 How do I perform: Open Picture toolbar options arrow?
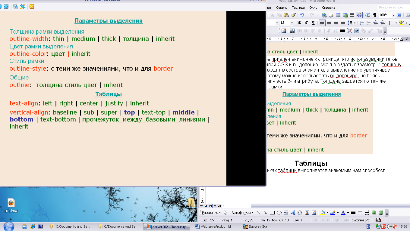click(385, 31)
